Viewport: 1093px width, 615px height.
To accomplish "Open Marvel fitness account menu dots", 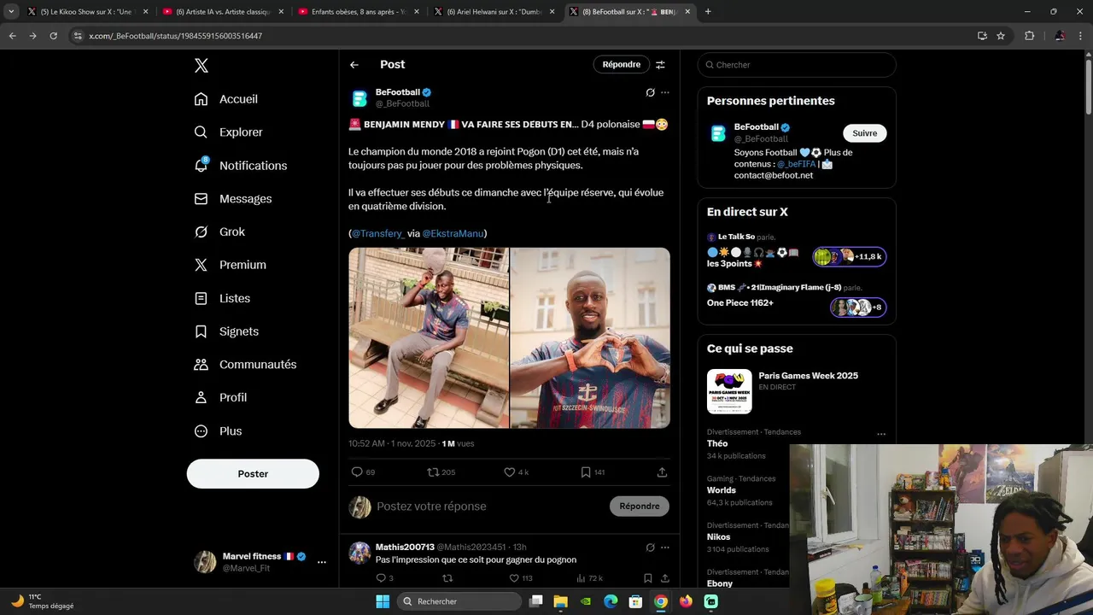I will (322, 562).
